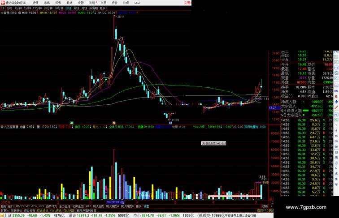Open the 市场 menu
Viewport: 339px width, 218px height.
(x=47, y=3)
